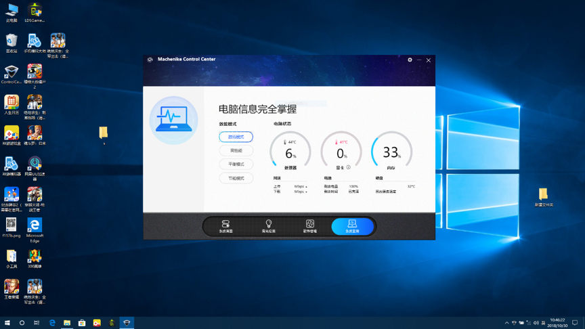Select 节能模式 performance mode
Image resolution: width=585 pixels, height=329 pixels.
[236, 178]
